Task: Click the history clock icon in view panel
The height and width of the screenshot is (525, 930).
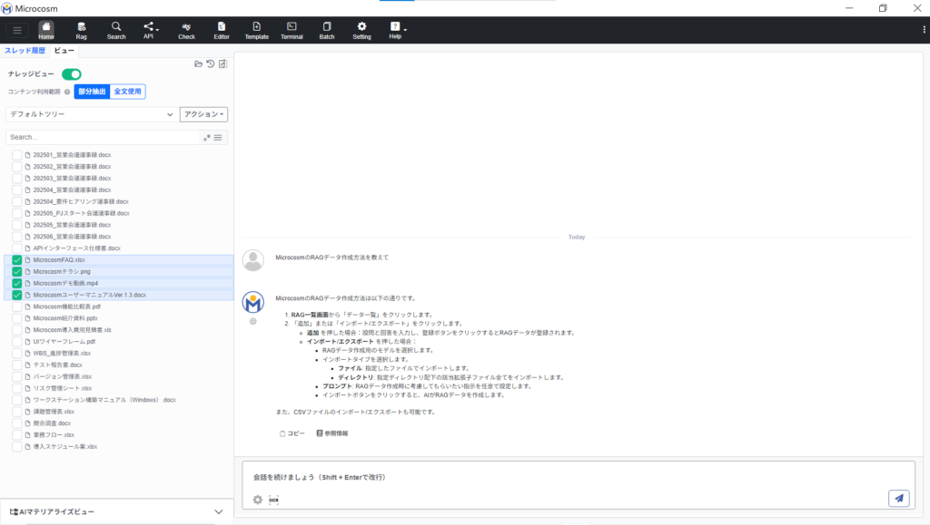Action: [211, 63]
